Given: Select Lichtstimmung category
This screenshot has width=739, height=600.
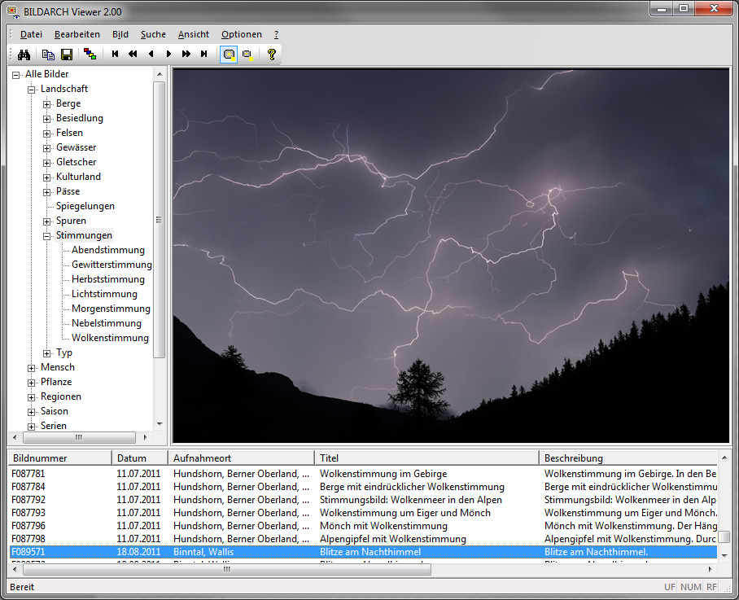Looking at the screenshot, I should [104, 294].
